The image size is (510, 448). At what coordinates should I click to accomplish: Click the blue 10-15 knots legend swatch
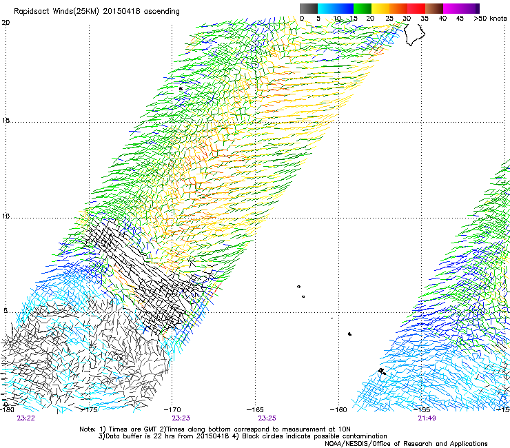(x=345, y=8)
